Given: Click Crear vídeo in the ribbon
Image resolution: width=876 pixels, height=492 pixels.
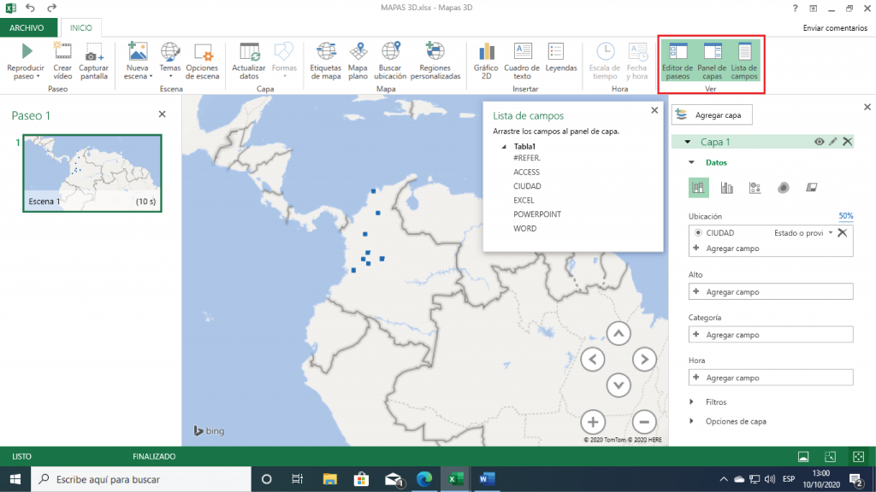Looking at the screenshot, I should (62, 61).
